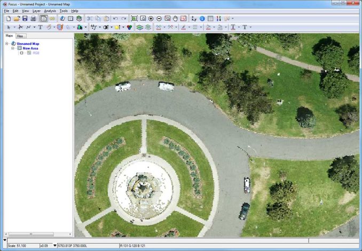The width and height of the screenshot is (362, 251).
Task: Select Unnamed Map in the tree
Action: [28, 44]
